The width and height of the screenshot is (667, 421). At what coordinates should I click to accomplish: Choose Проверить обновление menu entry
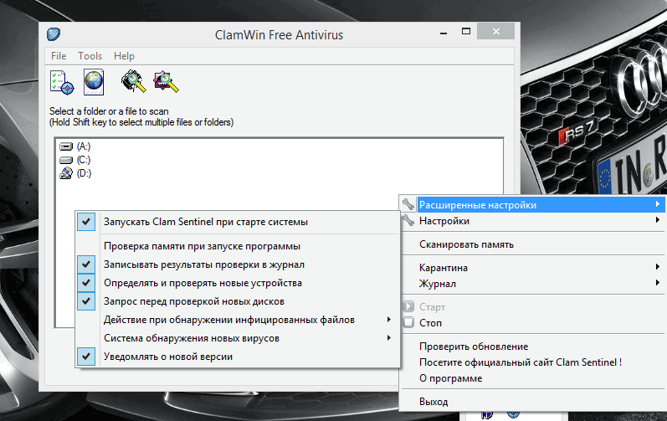pyautogui.click(x=533, y=347)
